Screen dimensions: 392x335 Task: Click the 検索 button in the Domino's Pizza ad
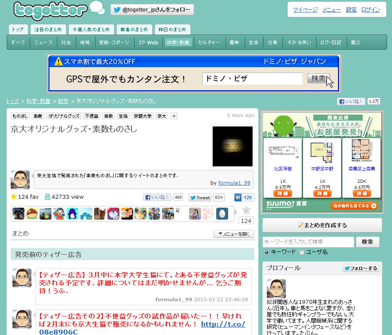pos(318,79)
